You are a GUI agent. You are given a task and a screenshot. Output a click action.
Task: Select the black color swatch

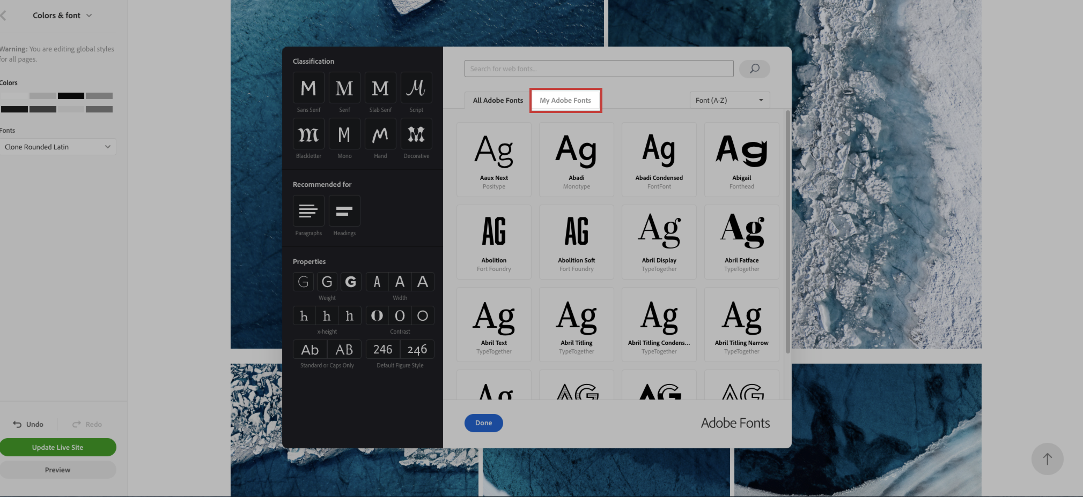71,96
